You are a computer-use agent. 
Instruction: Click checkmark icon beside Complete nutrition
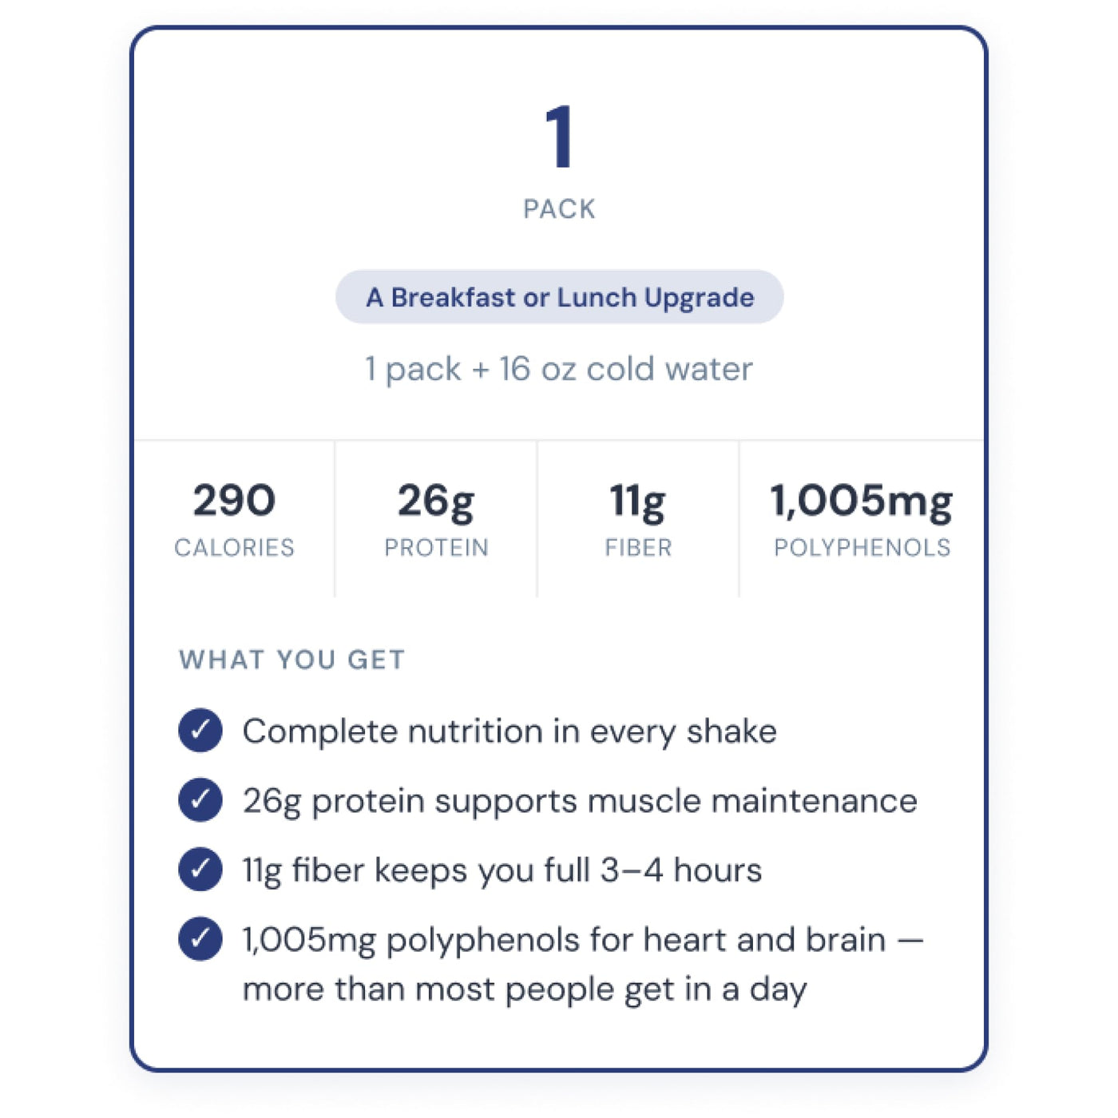click(x=200, y=730)
